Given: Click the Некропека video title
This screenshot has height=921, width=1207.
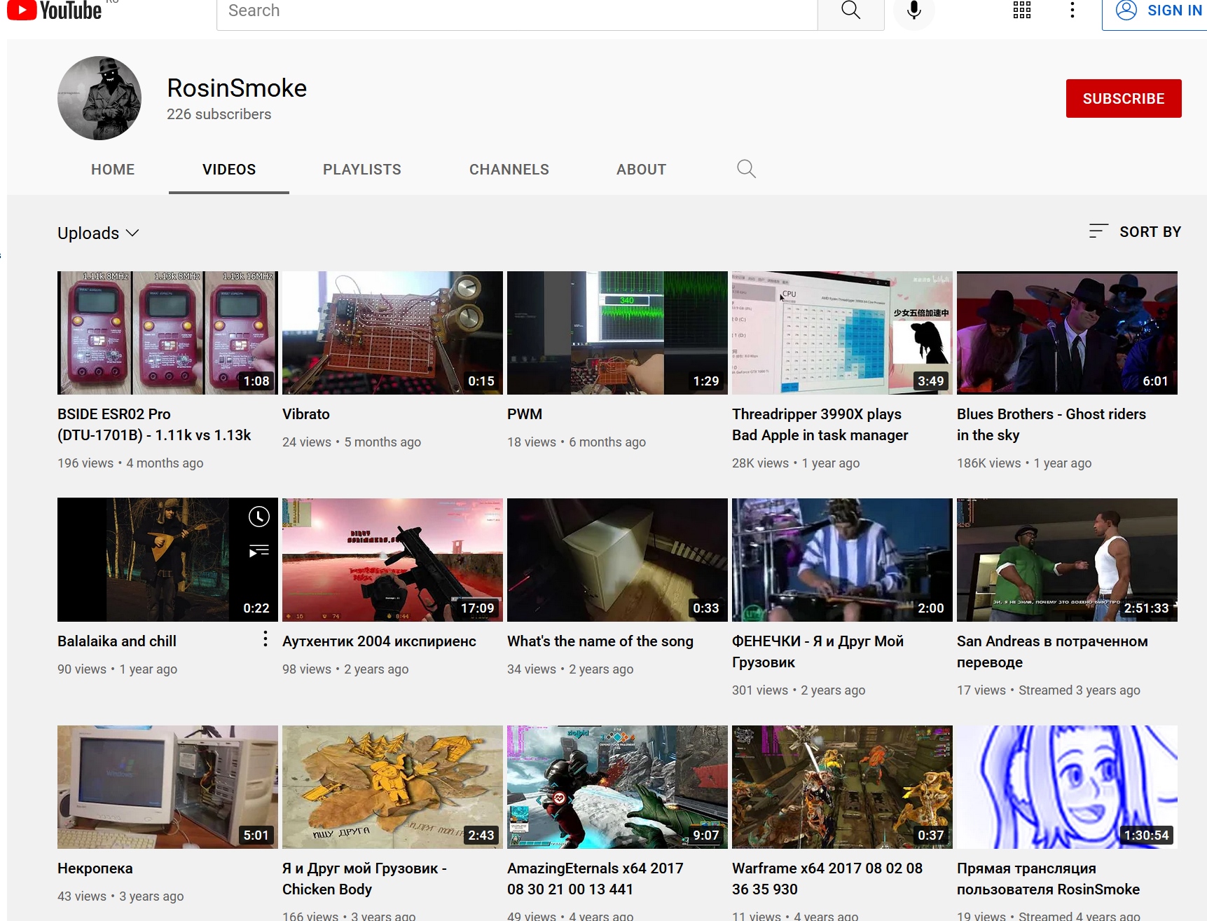Looking at the screenshot, I should [95, 868].
